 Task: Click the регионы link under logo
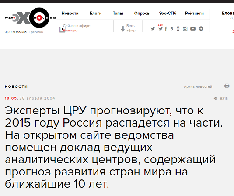tap(37, 32)
